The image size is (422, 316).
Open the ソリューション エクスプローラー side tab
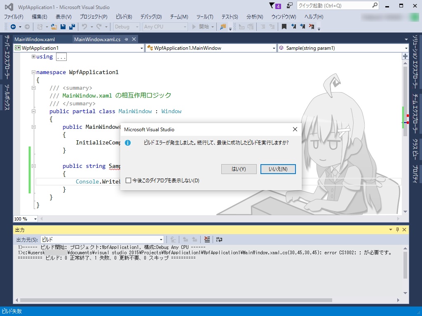tap(415, 62)
